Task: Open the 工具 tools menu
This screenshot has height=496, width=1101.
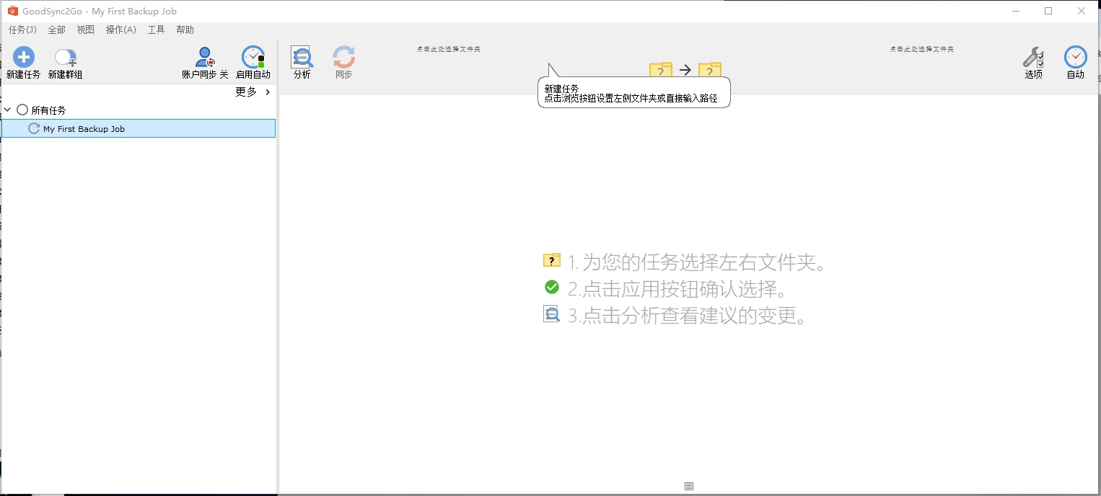Action: [156, 30]
